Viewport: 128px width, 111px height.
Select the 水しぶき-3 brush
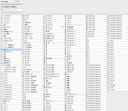[32, 54]
